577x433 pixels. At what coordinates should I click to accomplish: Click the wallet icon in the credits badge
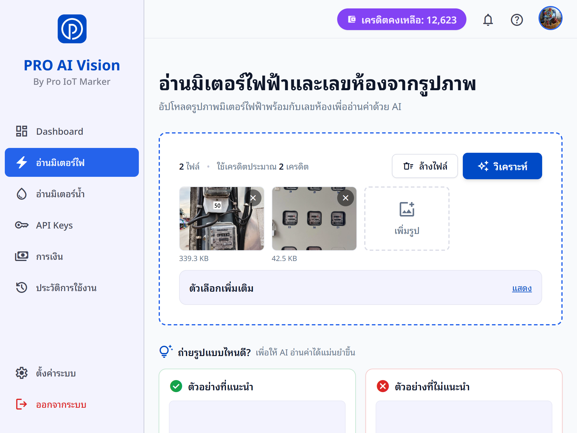[x=352, y=20]
